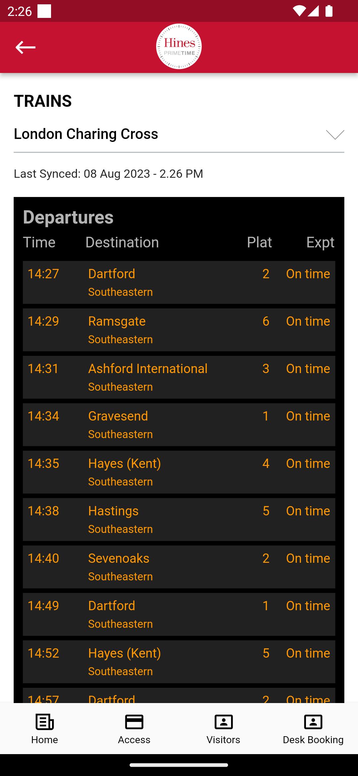This screenshot has width=358, height=776.
Task: Tap the Wi-Fi status icon
Action: click(299, 11)
